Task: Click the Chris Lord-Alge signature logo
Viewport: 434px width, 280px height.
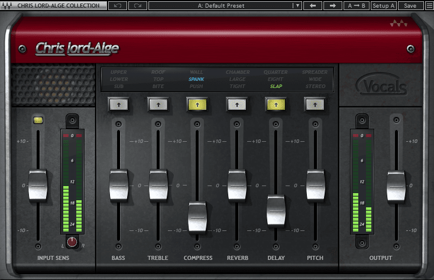Action: pyautogui.click(x=77, y=48)
